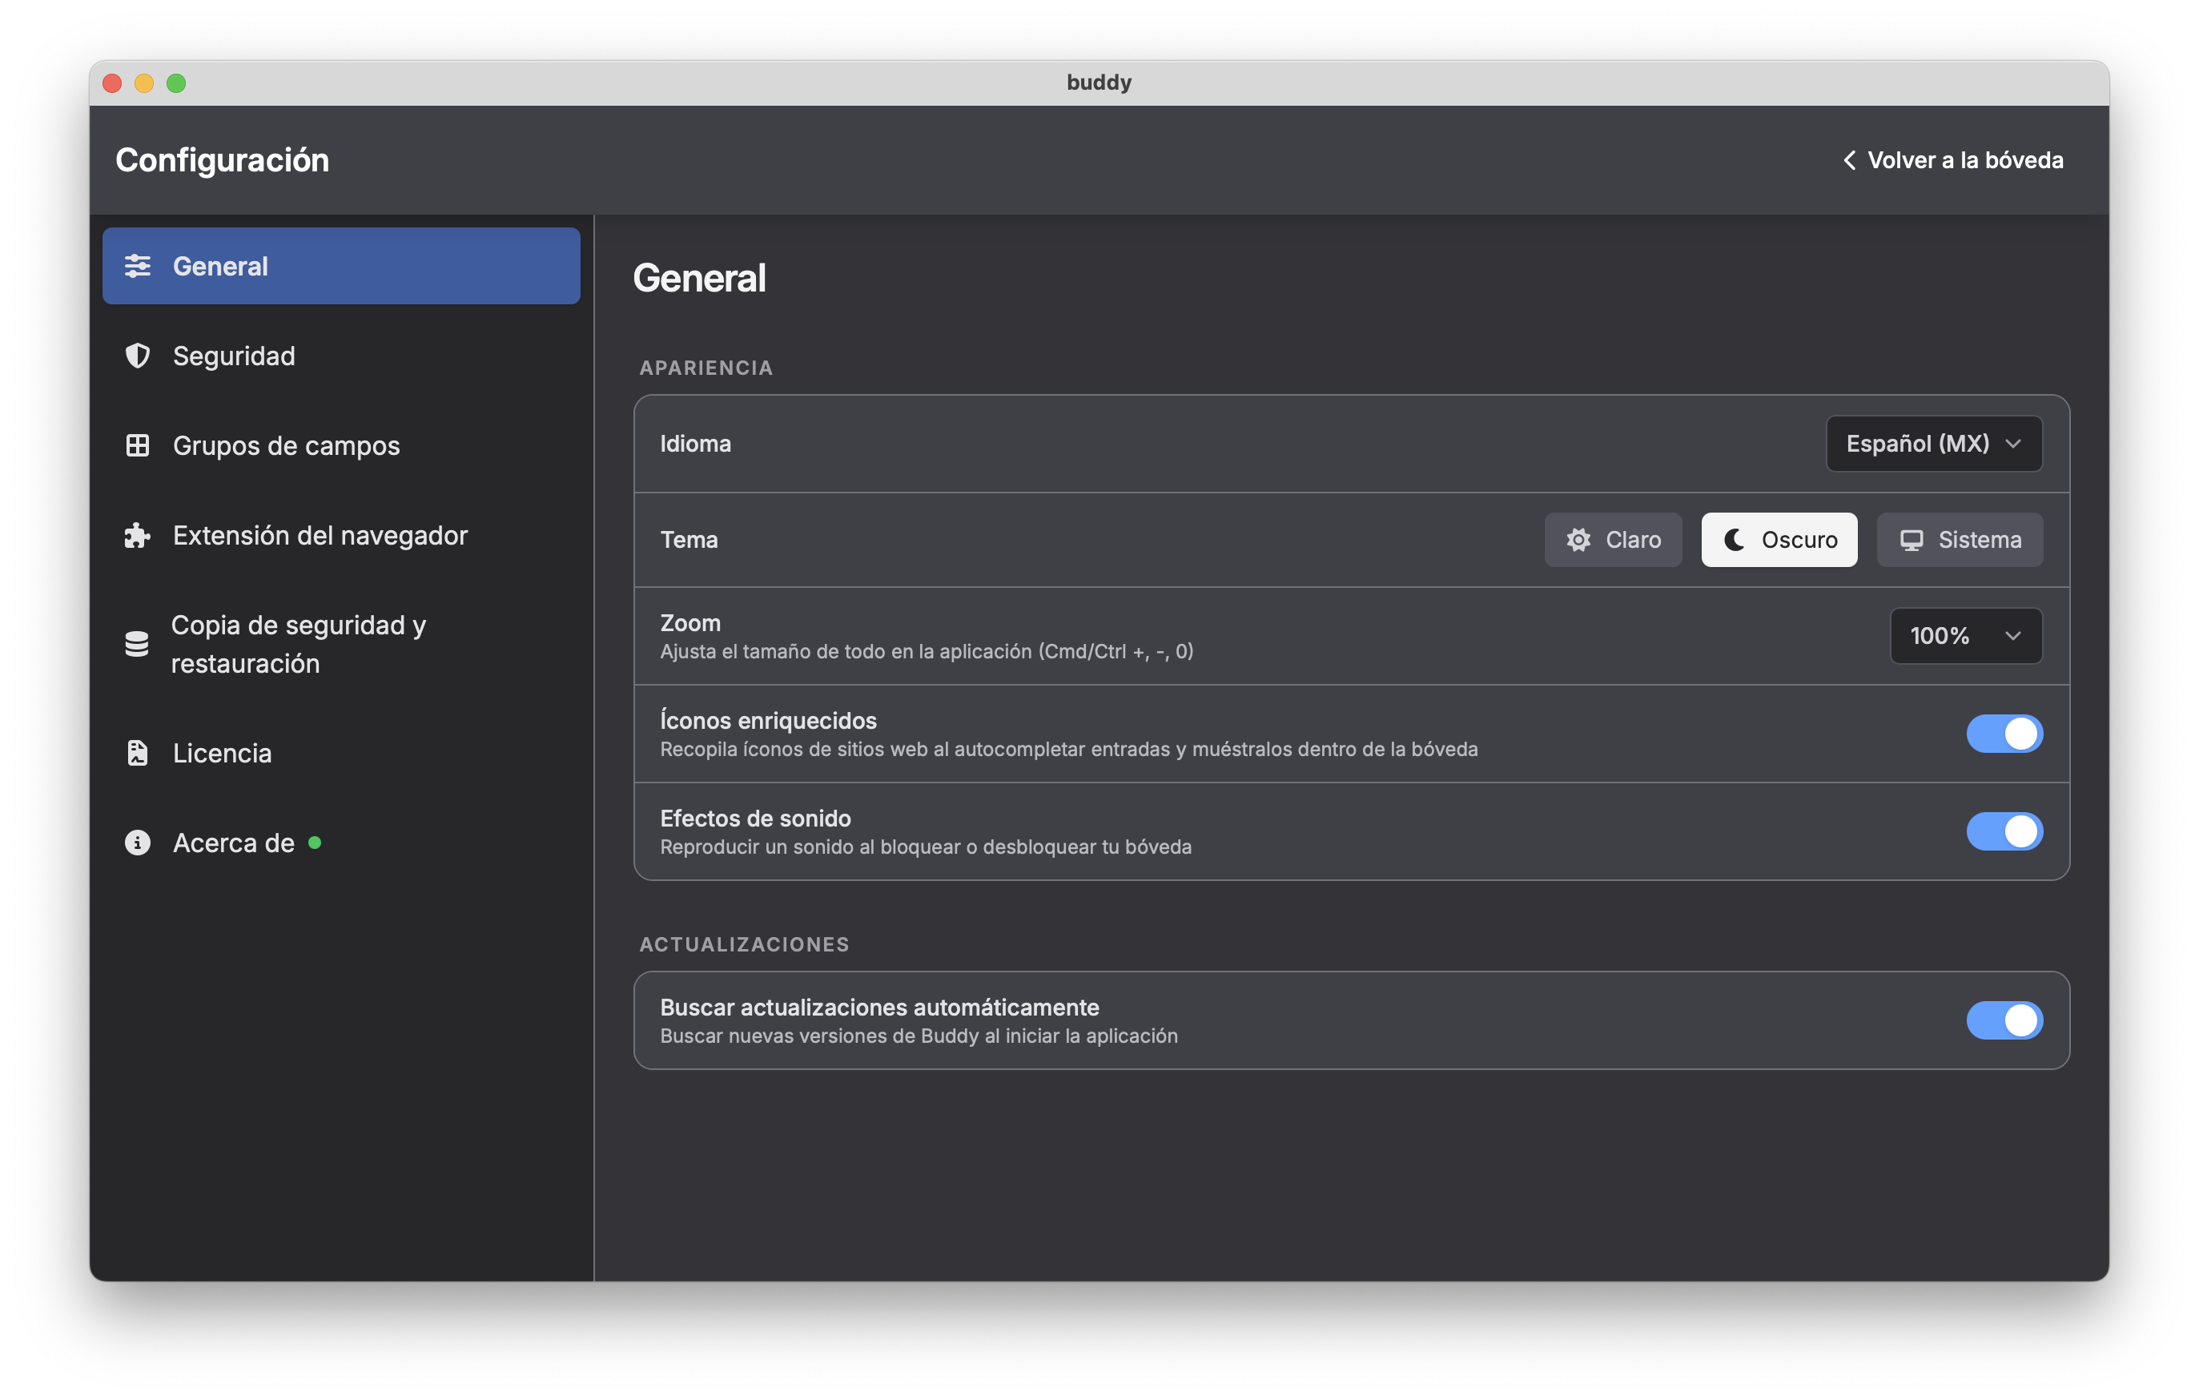
Task: Click the Licencia document icon
Action: coord(137,753)
